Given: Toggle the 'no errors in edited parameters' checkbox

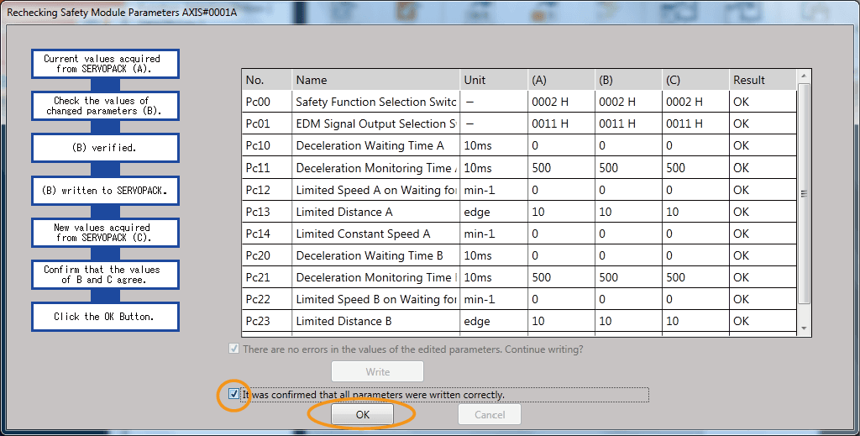Looking at the screenshot, I should click(x=233, y=349).
